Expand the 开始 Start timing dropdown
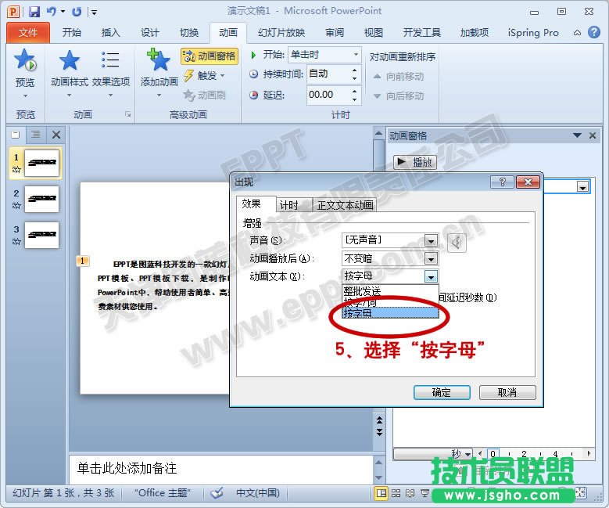Image resolution: width=609 pixels, height=508 pixels. pyautogui.click(x=356, y=55)
